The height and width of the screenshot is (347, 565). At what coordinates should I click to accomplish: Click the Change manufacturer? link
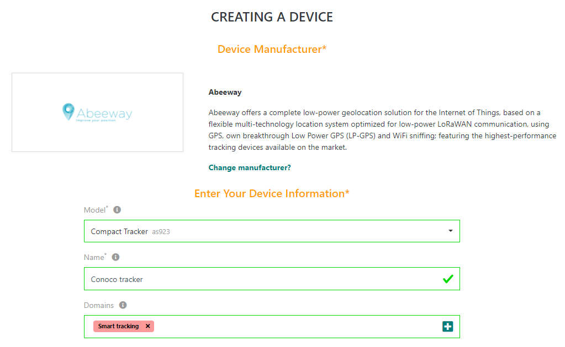tap(250, 167)
